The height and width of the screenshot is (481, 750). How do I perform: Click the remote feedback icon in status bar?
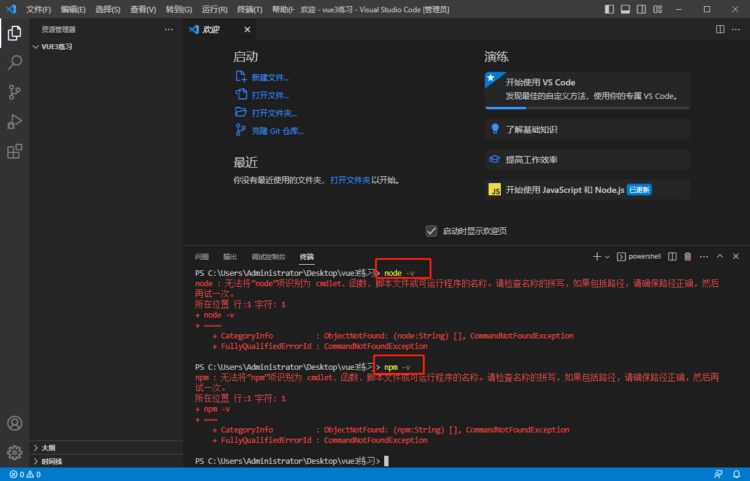coord(718,474)
